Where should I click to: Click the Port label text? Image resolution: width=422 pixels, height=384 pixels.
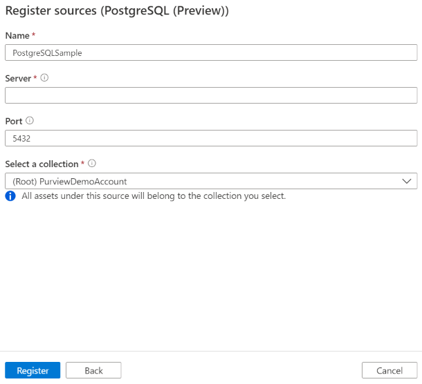14,121
